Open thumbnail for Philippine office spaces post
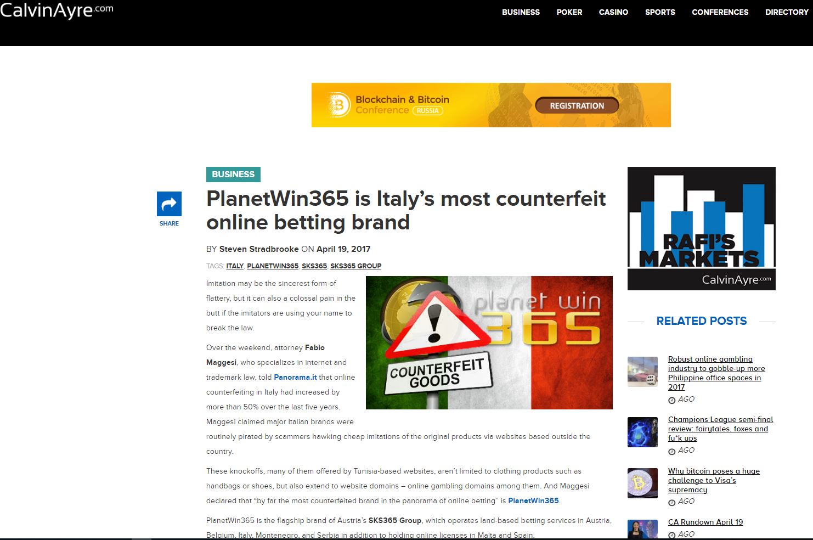 [x=642, y=372]
